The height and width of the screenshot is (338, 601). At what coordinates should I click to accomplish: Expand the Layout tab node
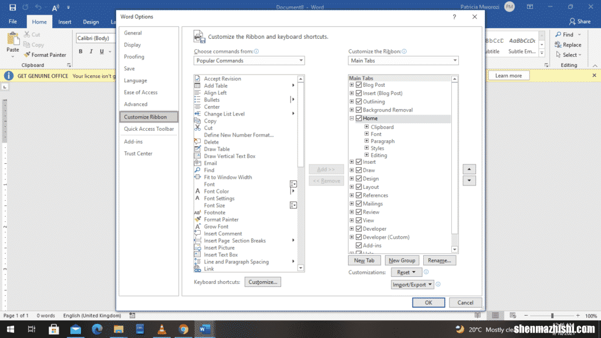click(352, 187)
